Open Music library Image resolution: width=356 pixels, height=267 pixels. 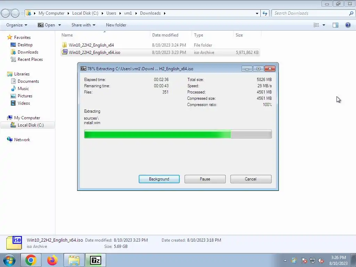tap(23, 89)
